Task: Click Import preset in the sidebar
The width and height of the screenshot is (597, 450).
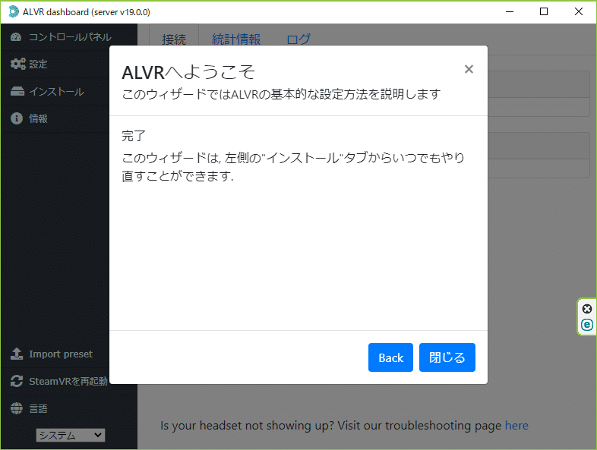Action: [55, 354]
